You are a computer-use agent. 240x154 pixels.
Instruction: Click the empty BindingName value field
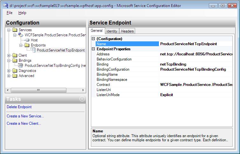coord(195,74)
